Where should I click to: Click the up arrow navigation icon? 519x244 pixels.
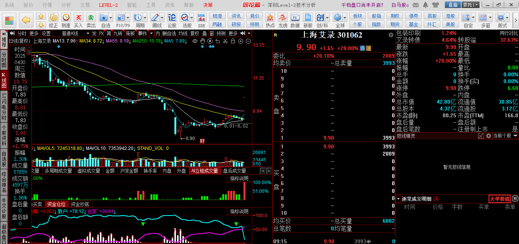coord(41,16)
